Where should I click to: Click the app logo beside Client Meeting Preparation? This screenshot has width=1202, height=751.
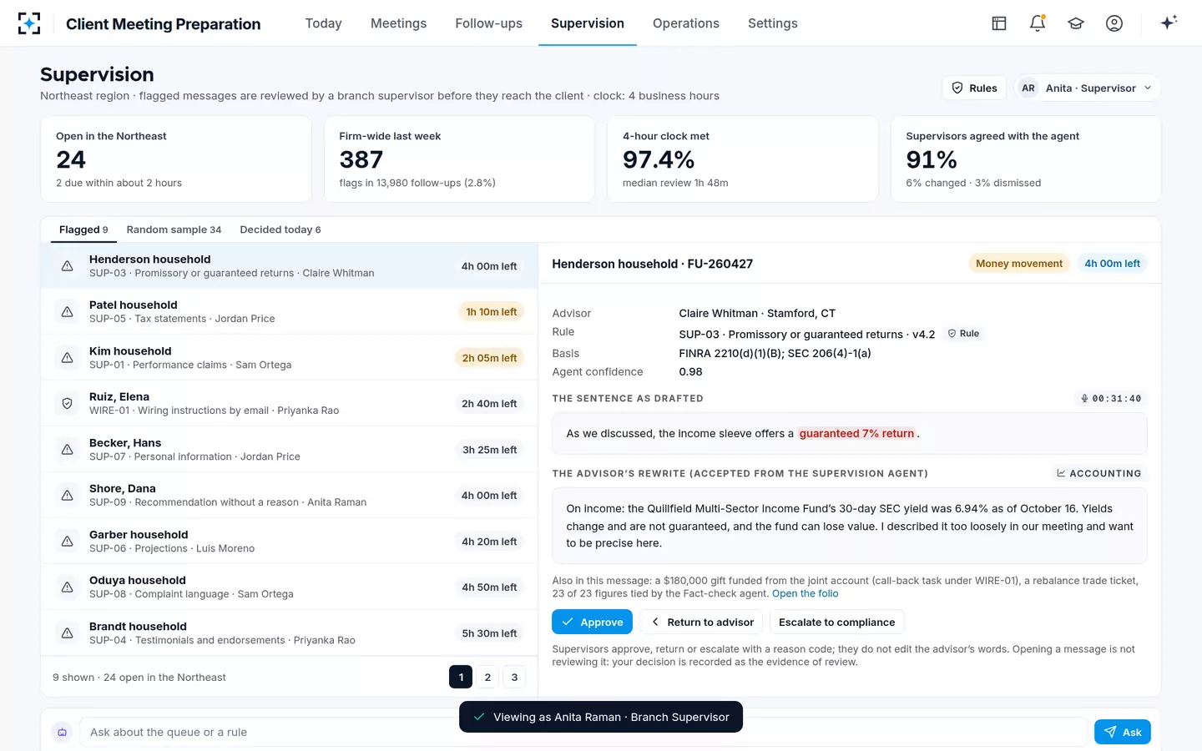(29, 23)
